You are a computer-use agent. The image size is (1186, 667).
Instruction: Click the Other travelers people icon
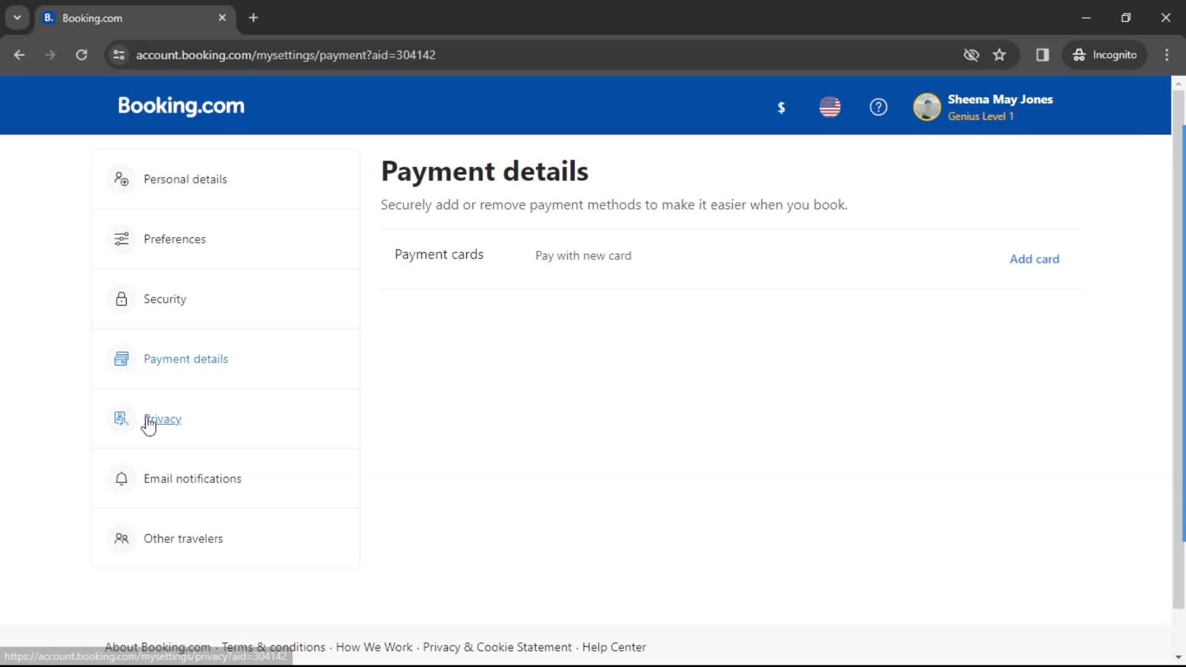click(122, 539)
